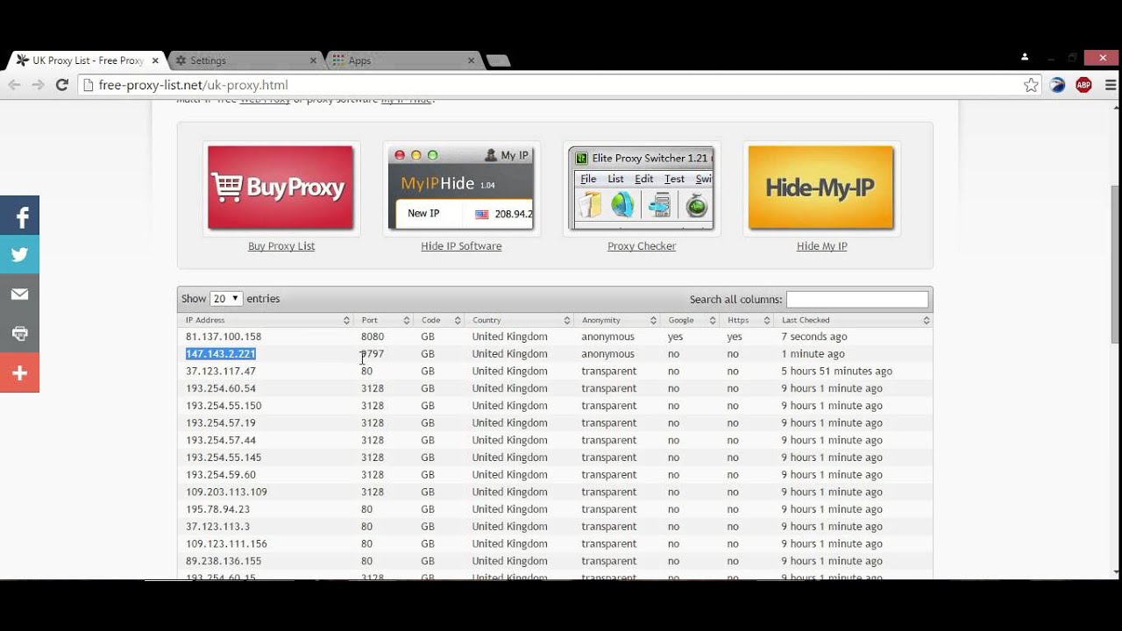1122x631 pixels.
Task: Click Elite Proxy Switcher image
Action: (x=641, y=188)
